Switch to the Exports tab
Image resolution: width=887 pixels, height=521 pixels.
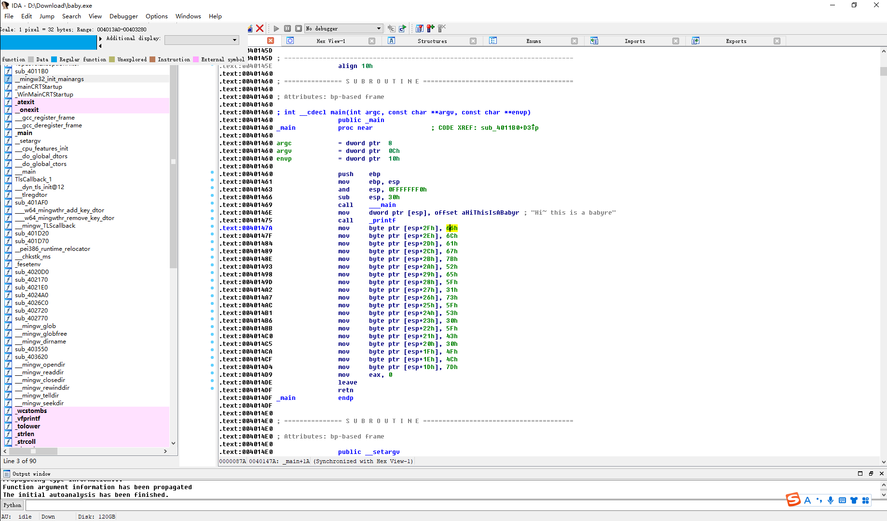pos(736,41)
